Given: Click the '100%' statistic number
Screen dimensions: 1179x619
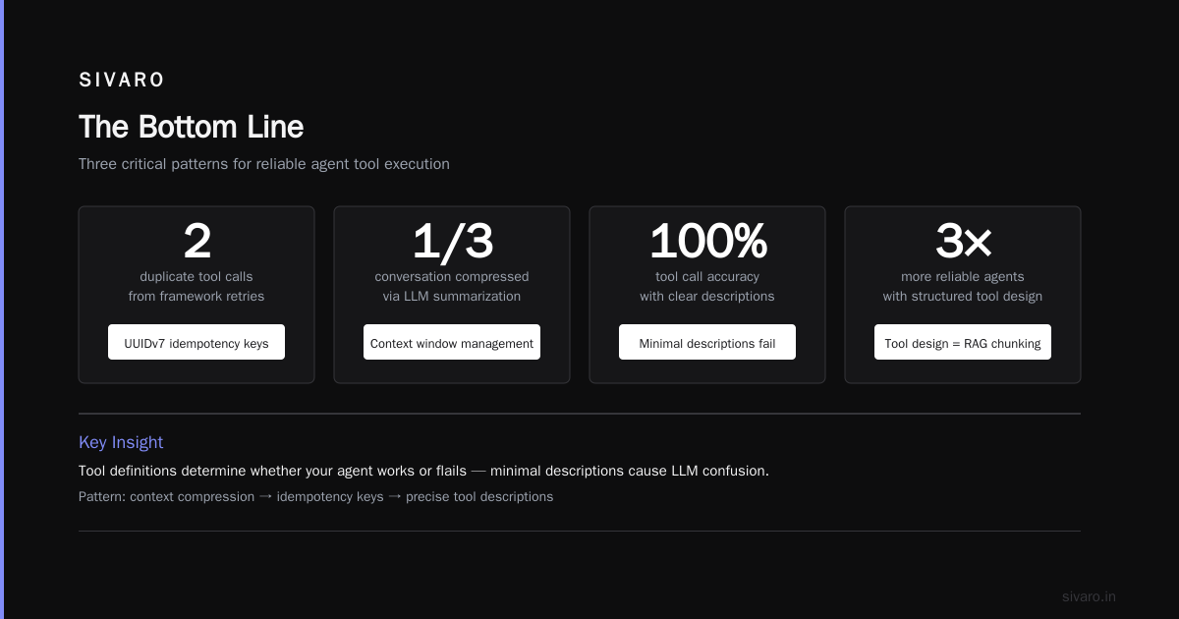Looking at the screenshot, I should coord(707,241).
